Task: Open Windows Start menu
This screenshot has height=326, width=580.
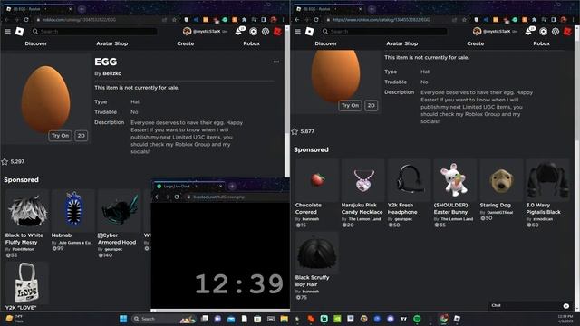Action: point(123,319)
